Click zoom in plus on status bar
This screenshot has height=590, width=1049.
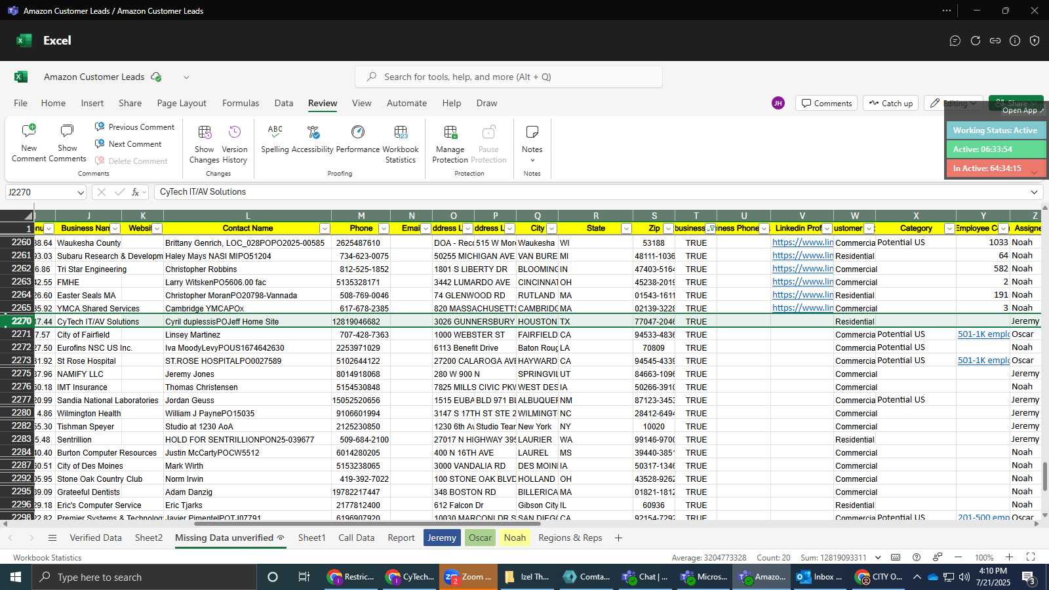pyautogui.click(x=1009, y=557)
